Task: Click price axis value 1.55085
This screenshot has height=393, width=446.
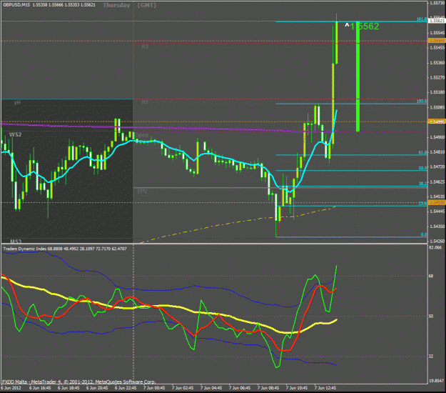Action: click(437, 107)
